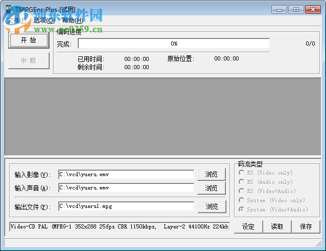Click the 0/0 frame counter
Screen dimensions: 326x251
point(310,44)
